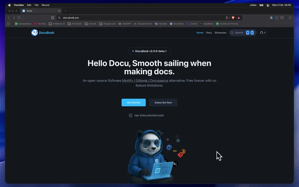This screenshot has height=187, width=299.
Task: Open Docs in the site navigation
Action: (209, 33)
